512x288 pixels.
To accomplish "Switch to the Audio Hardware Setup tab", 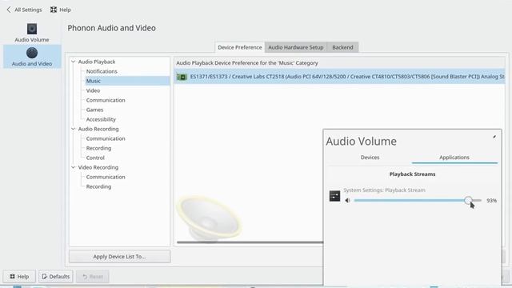I will (x=296, y=47).
